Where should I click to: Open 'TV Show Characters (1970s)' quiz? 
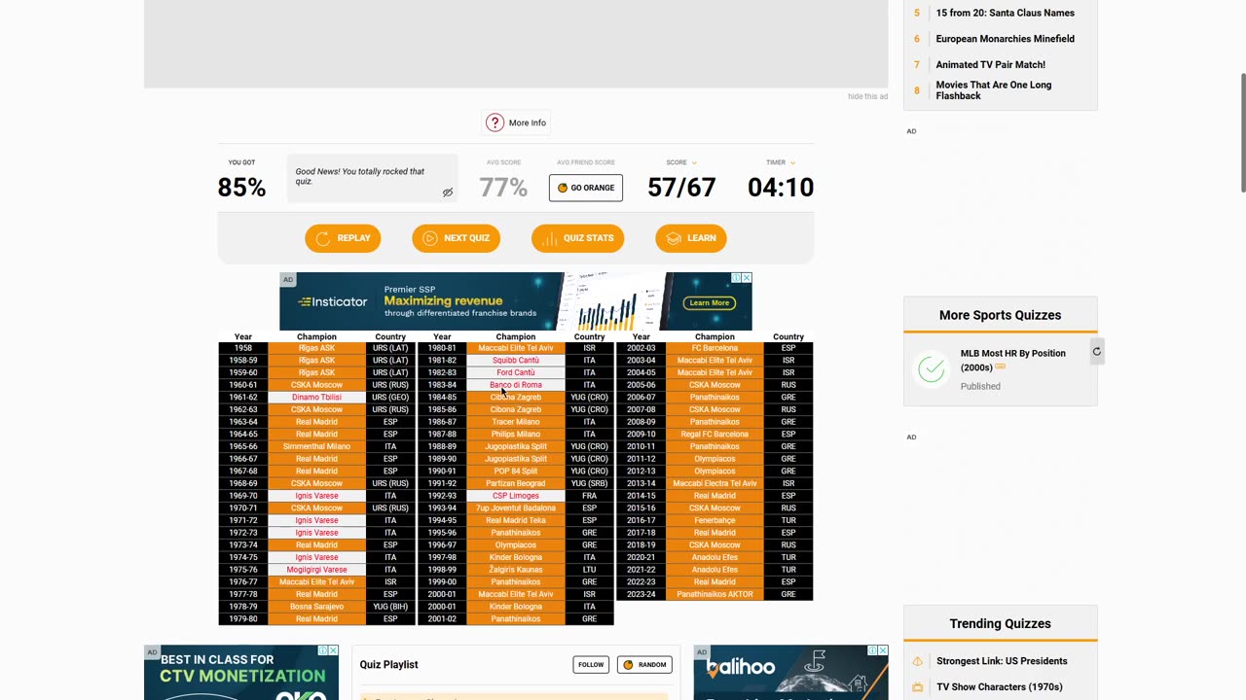click(x=999, y=687)
